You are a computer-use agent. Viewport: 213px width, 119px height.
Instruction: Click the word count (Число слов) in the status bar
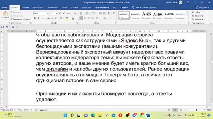point(25,110)
